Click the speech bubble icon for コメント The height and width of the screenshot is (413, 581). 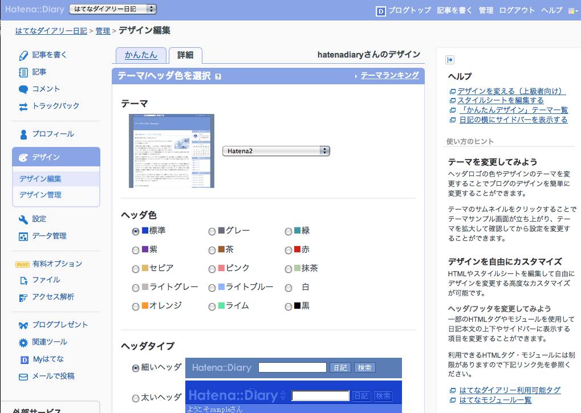(23, 89)
